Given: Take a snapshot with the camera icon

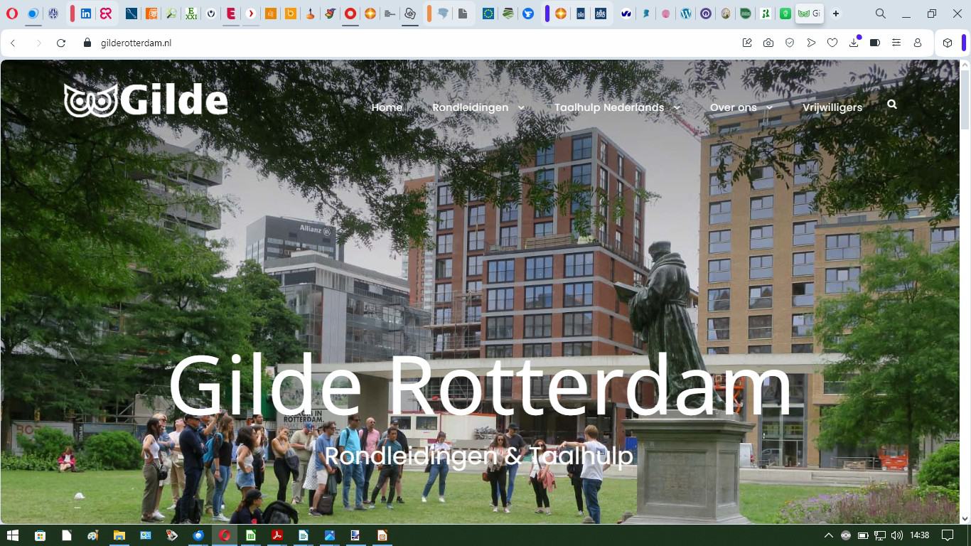Looking at the screenshot, I should click(x=768, y=43).
